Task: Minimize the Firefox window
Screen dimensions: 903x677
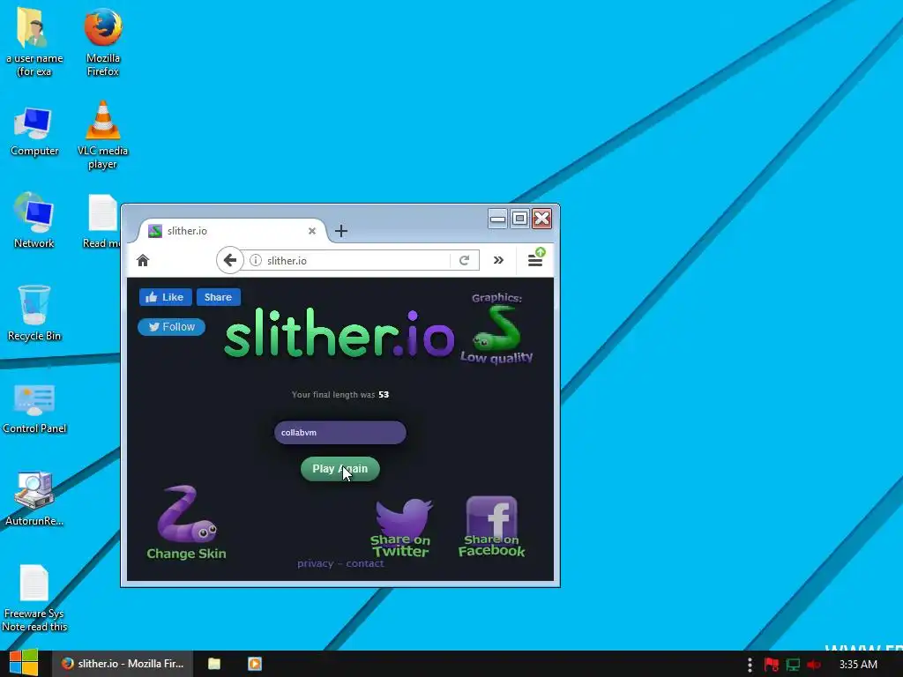Action: 497,219
